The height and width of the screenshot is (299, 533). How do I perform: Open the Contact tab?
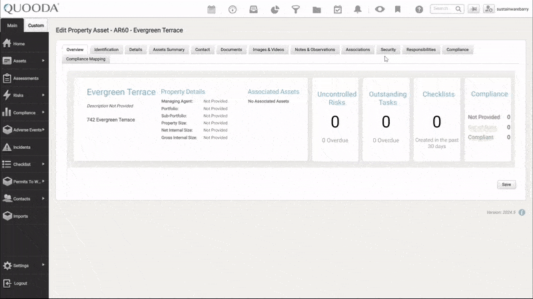(203, 49)
